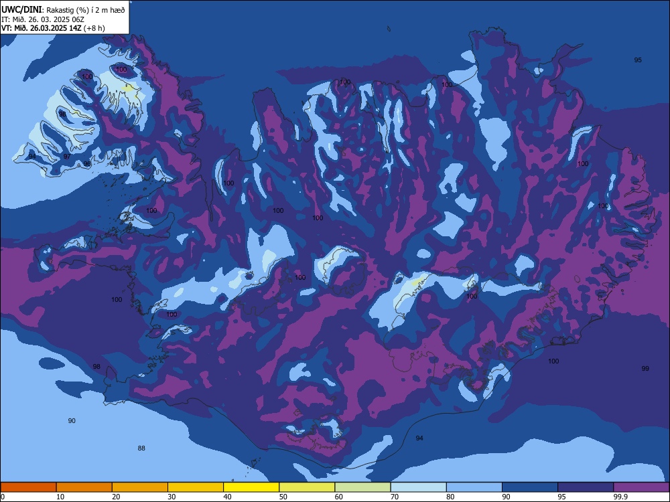Select the dark indigo 95–99.9 legend swatch
This screenshot has width=670, height=502.
(586, 487)
